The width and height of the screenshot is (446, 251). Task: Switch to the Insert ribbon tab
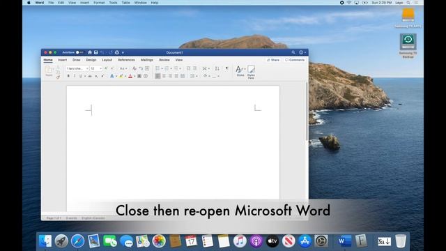click(x=62, y=60)
